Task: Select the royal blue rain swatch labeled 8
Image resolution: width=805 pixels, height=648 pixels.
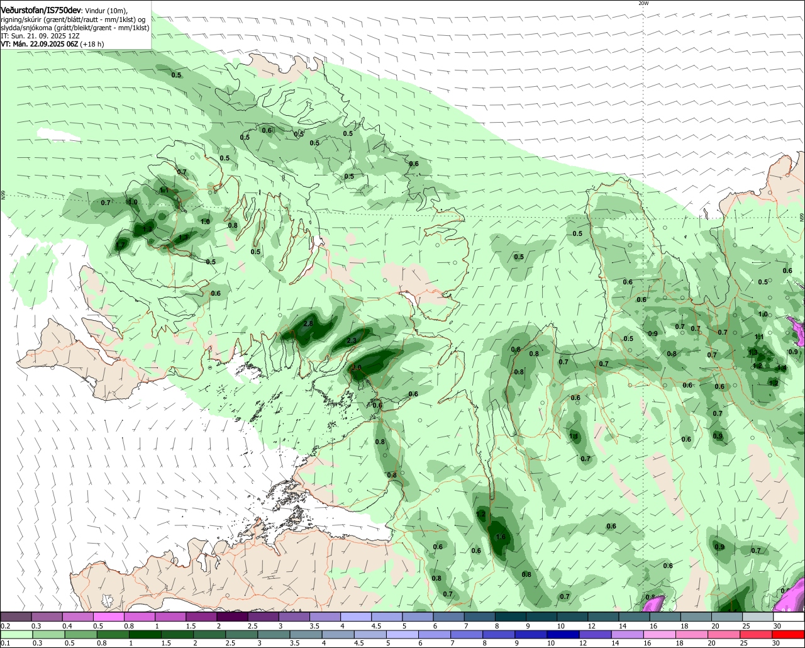Action: (x=499, y=635)
